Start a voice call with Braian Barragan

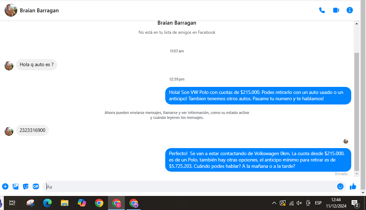(322, 10)
